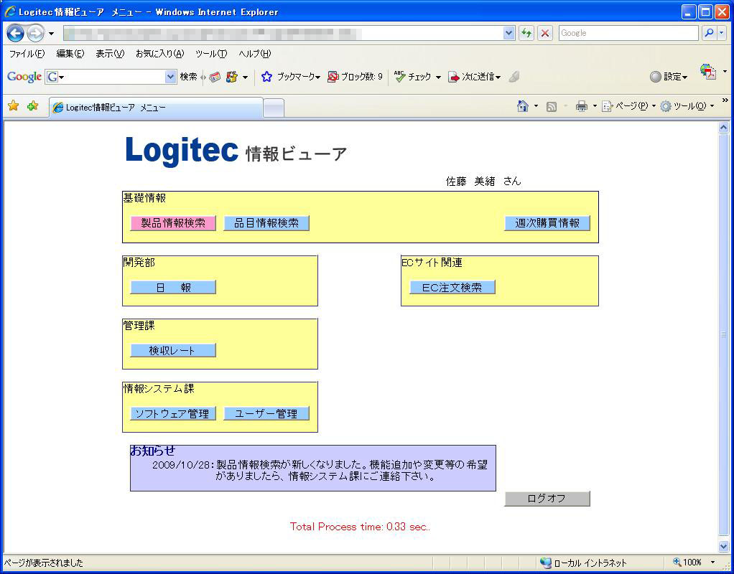Click the 100% zoom level control

click(x=687, y=563)
